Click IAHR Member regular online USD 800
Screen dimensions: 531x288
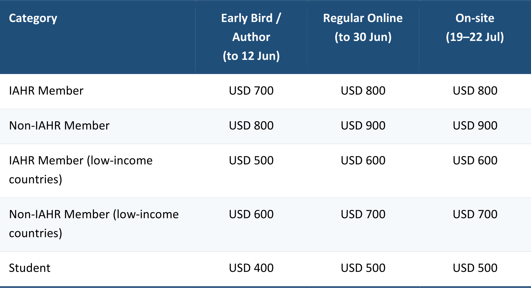point(363,91)
